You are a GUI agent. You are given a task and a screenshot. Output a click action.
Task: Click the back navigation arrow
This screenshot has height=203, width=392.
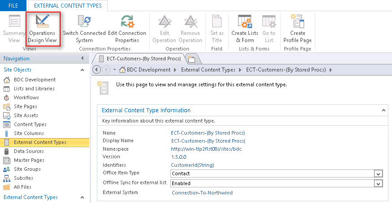tap(97, 70)
